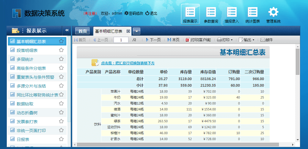
Task: Toggle favorite star for 数据钻取
Action: (x=61, y=103)
